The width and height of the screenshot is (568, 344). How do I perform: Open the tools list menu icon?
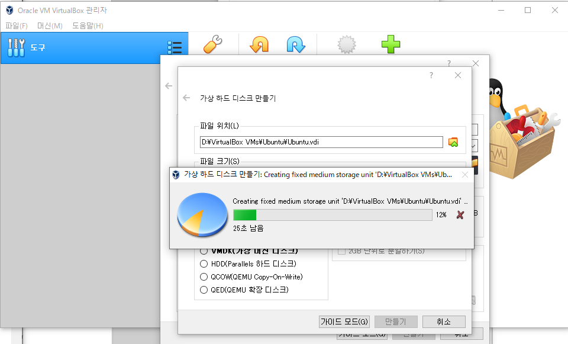(x=175, y=47)
